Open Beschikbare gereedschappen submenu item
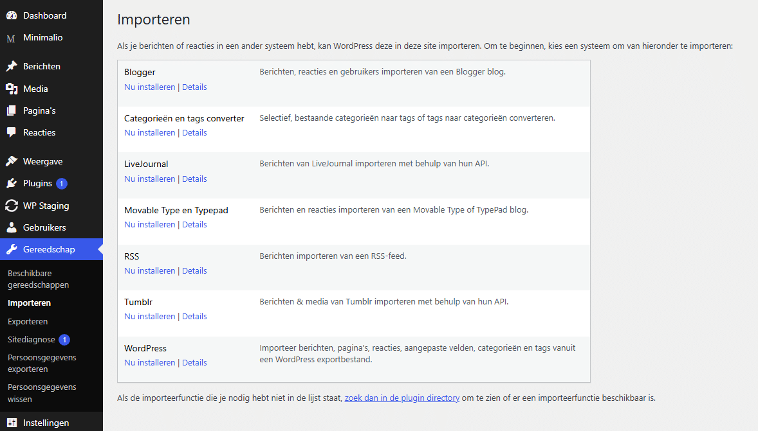Image resolution: width=758 pixels, height=431 pixels. click(x=38, y=279)
